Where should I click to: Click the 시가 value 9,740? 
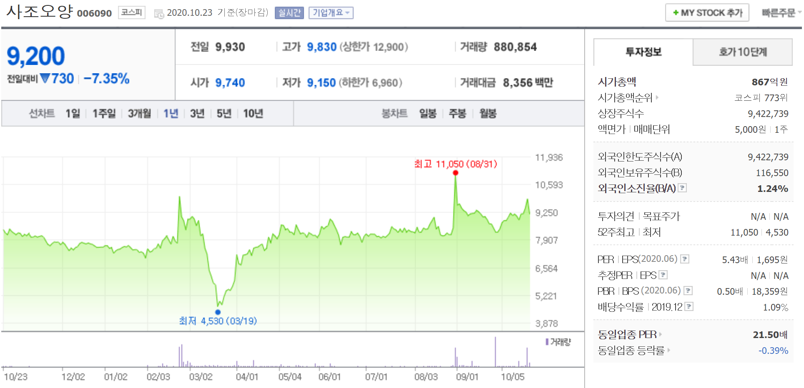click(x=230, y=82)
